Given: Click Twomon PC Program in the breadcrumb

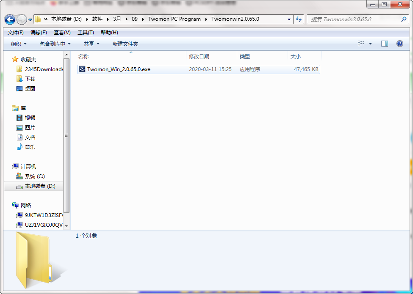Looking at the screenshot, I should tap(175, 19).
